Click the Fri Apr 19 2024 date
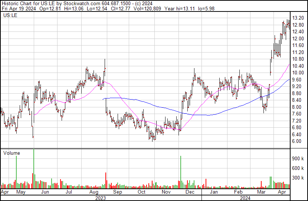308x201 pixels. [x=19, y=9]
